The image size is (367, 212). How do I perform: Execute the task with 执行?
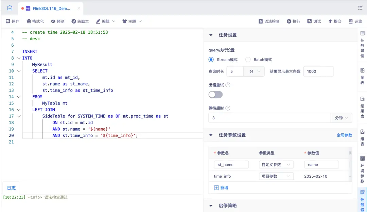pos(294,21)
